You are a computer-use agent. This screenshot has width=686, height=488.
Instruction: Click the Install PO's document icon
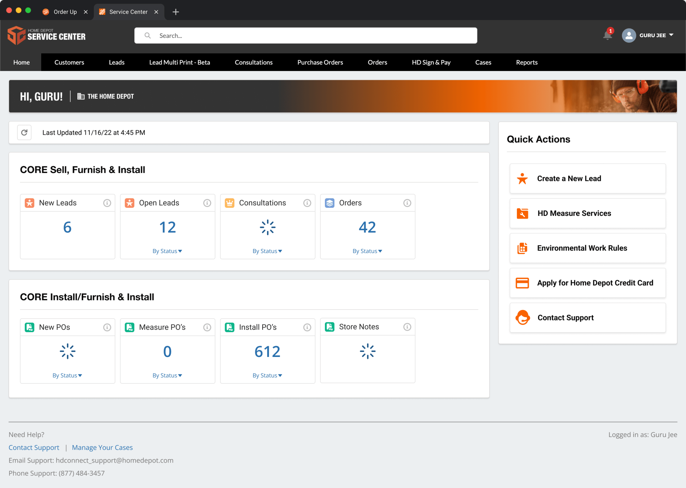[x=229, y=327]
